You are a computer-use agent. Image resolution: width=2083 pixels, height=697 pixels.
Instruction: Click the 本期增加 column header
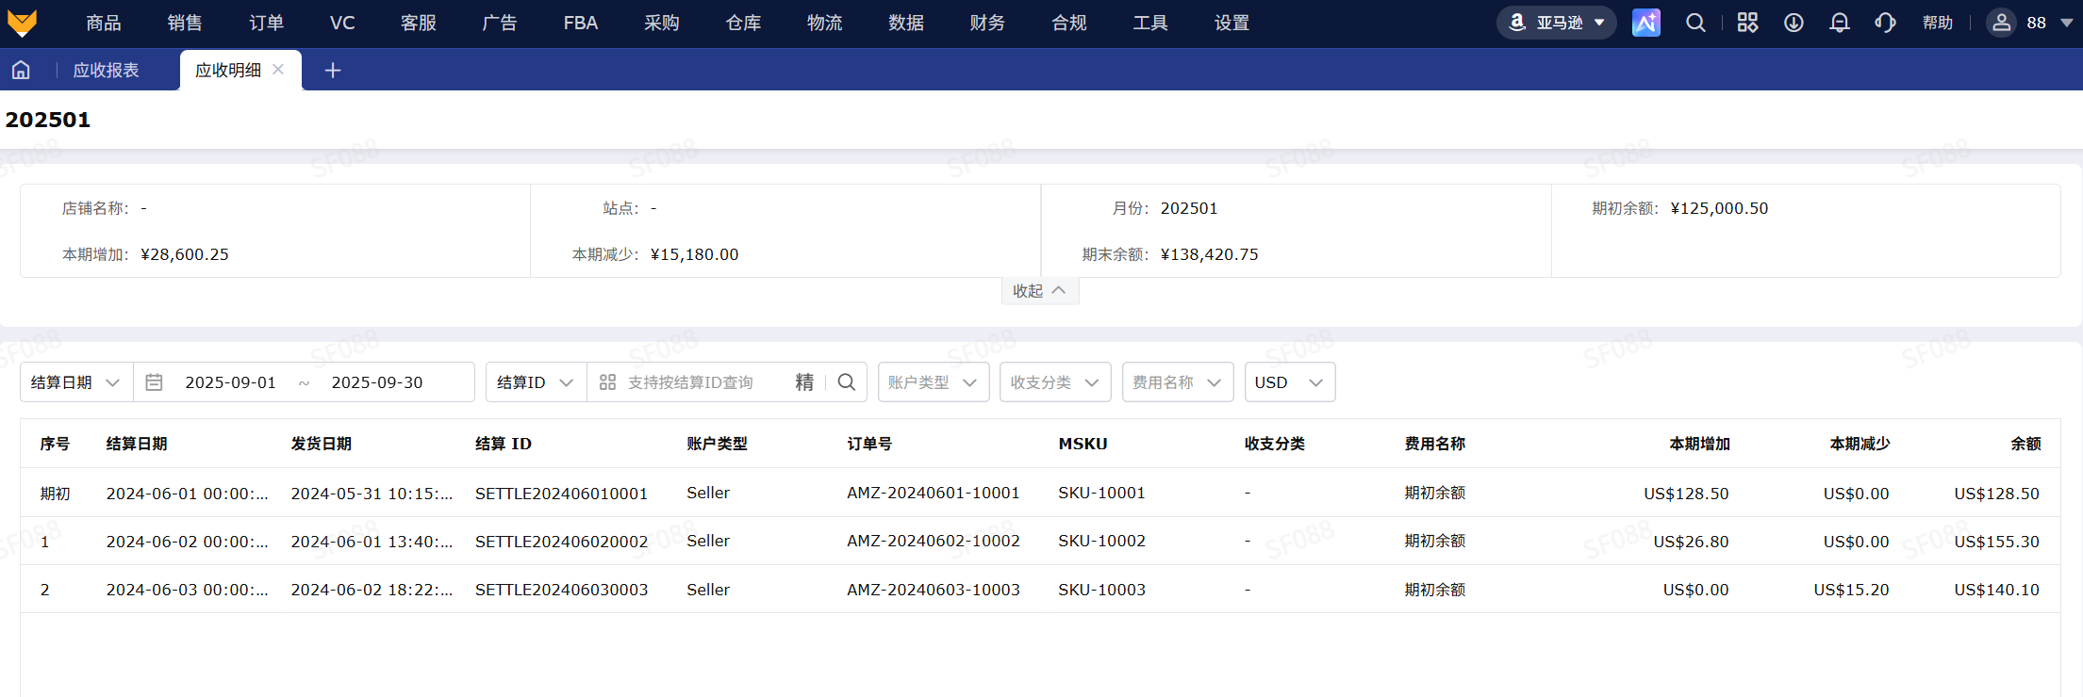(1699, 444)
